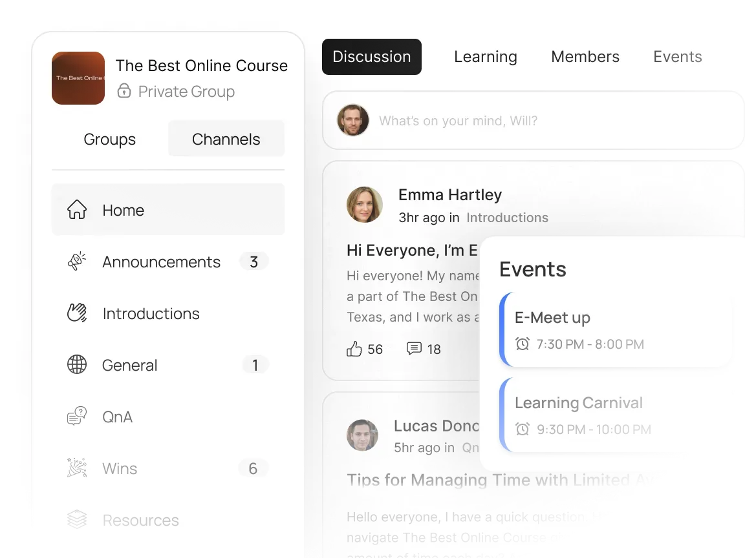Open Lucas's profile picture

[362, 435]
